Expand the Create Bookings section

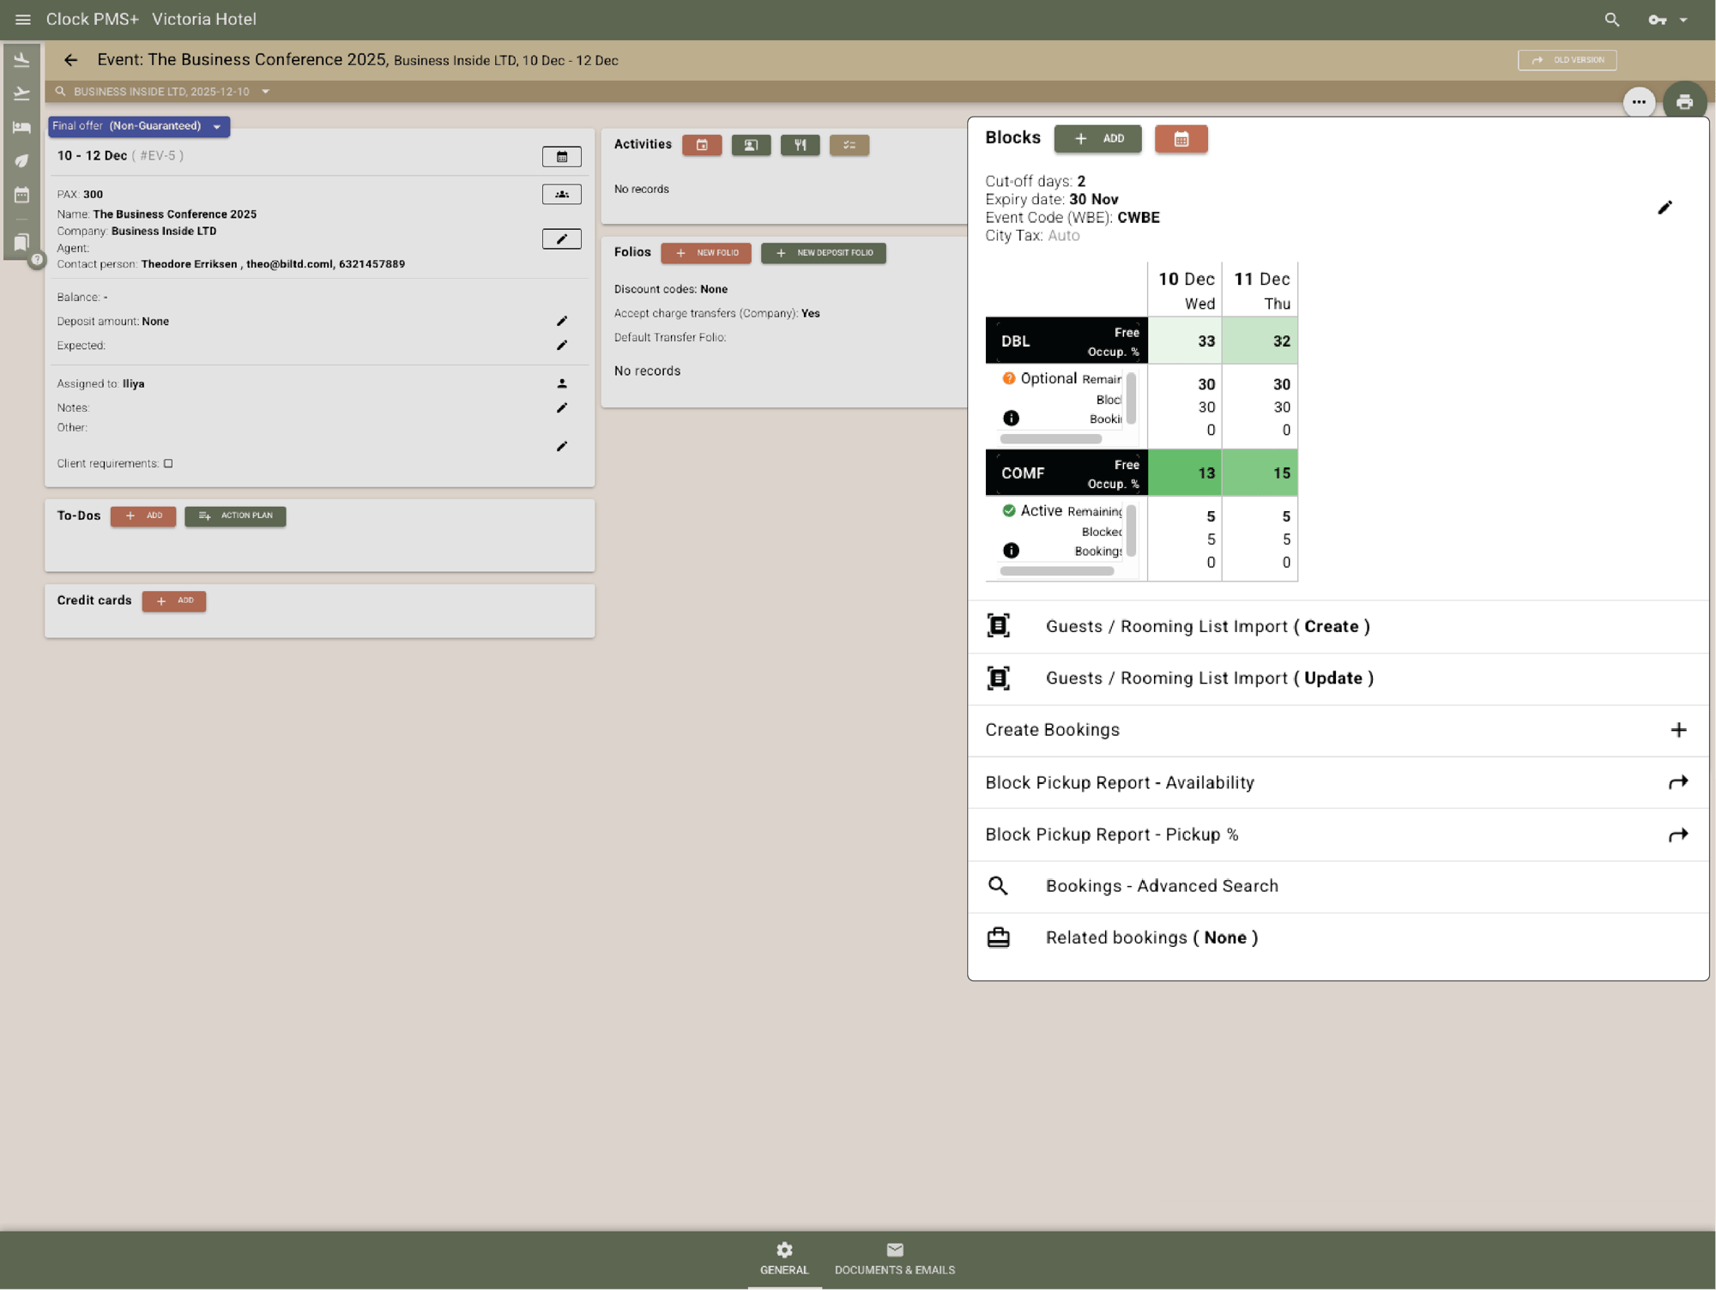tap(1679, 730)
